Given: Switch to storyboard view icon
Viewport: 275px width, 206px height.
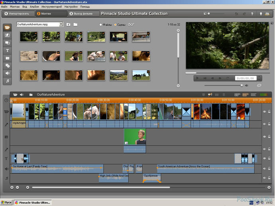Looking at the screenshot, I should click(237, 95).
